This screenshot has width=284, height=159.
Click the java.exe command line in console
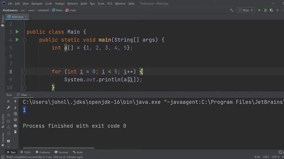click(153, 102)
